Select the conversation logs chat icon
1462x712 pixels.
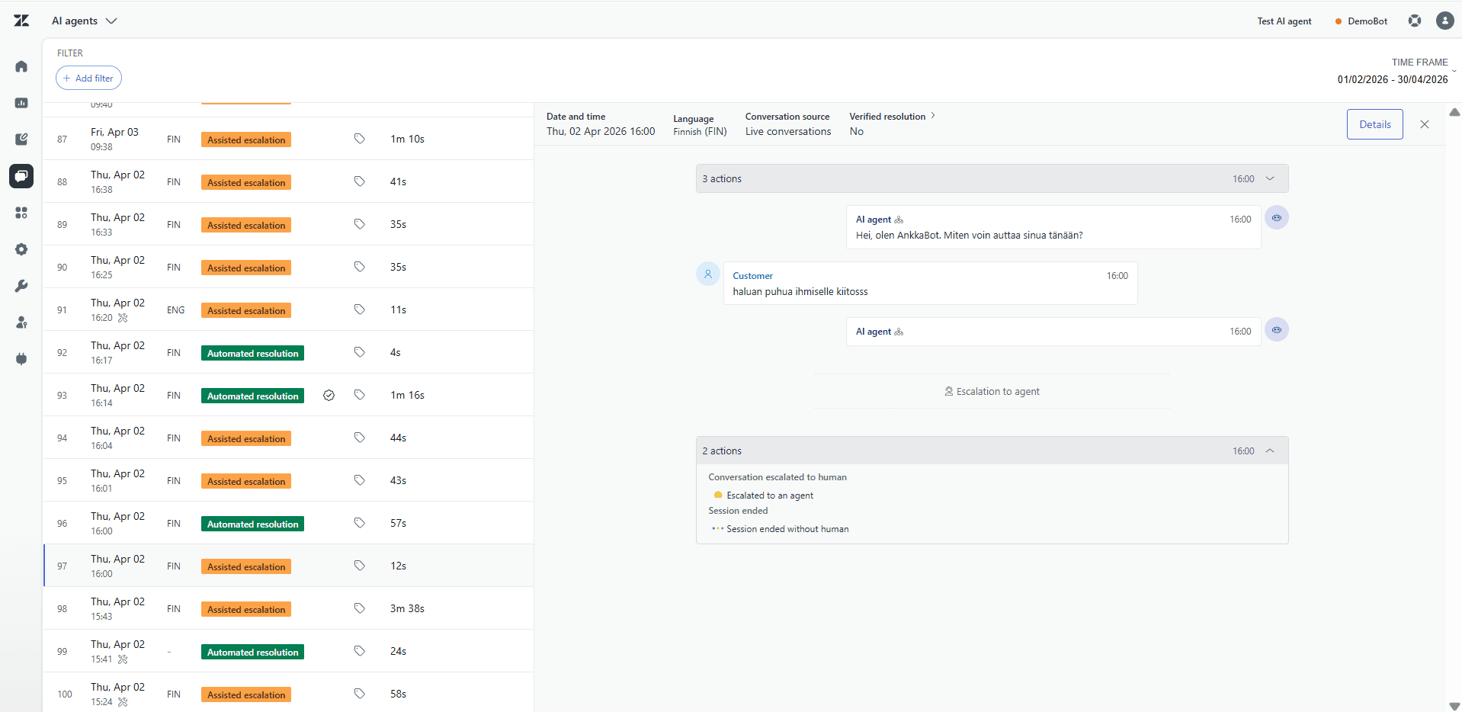point(21,176)
